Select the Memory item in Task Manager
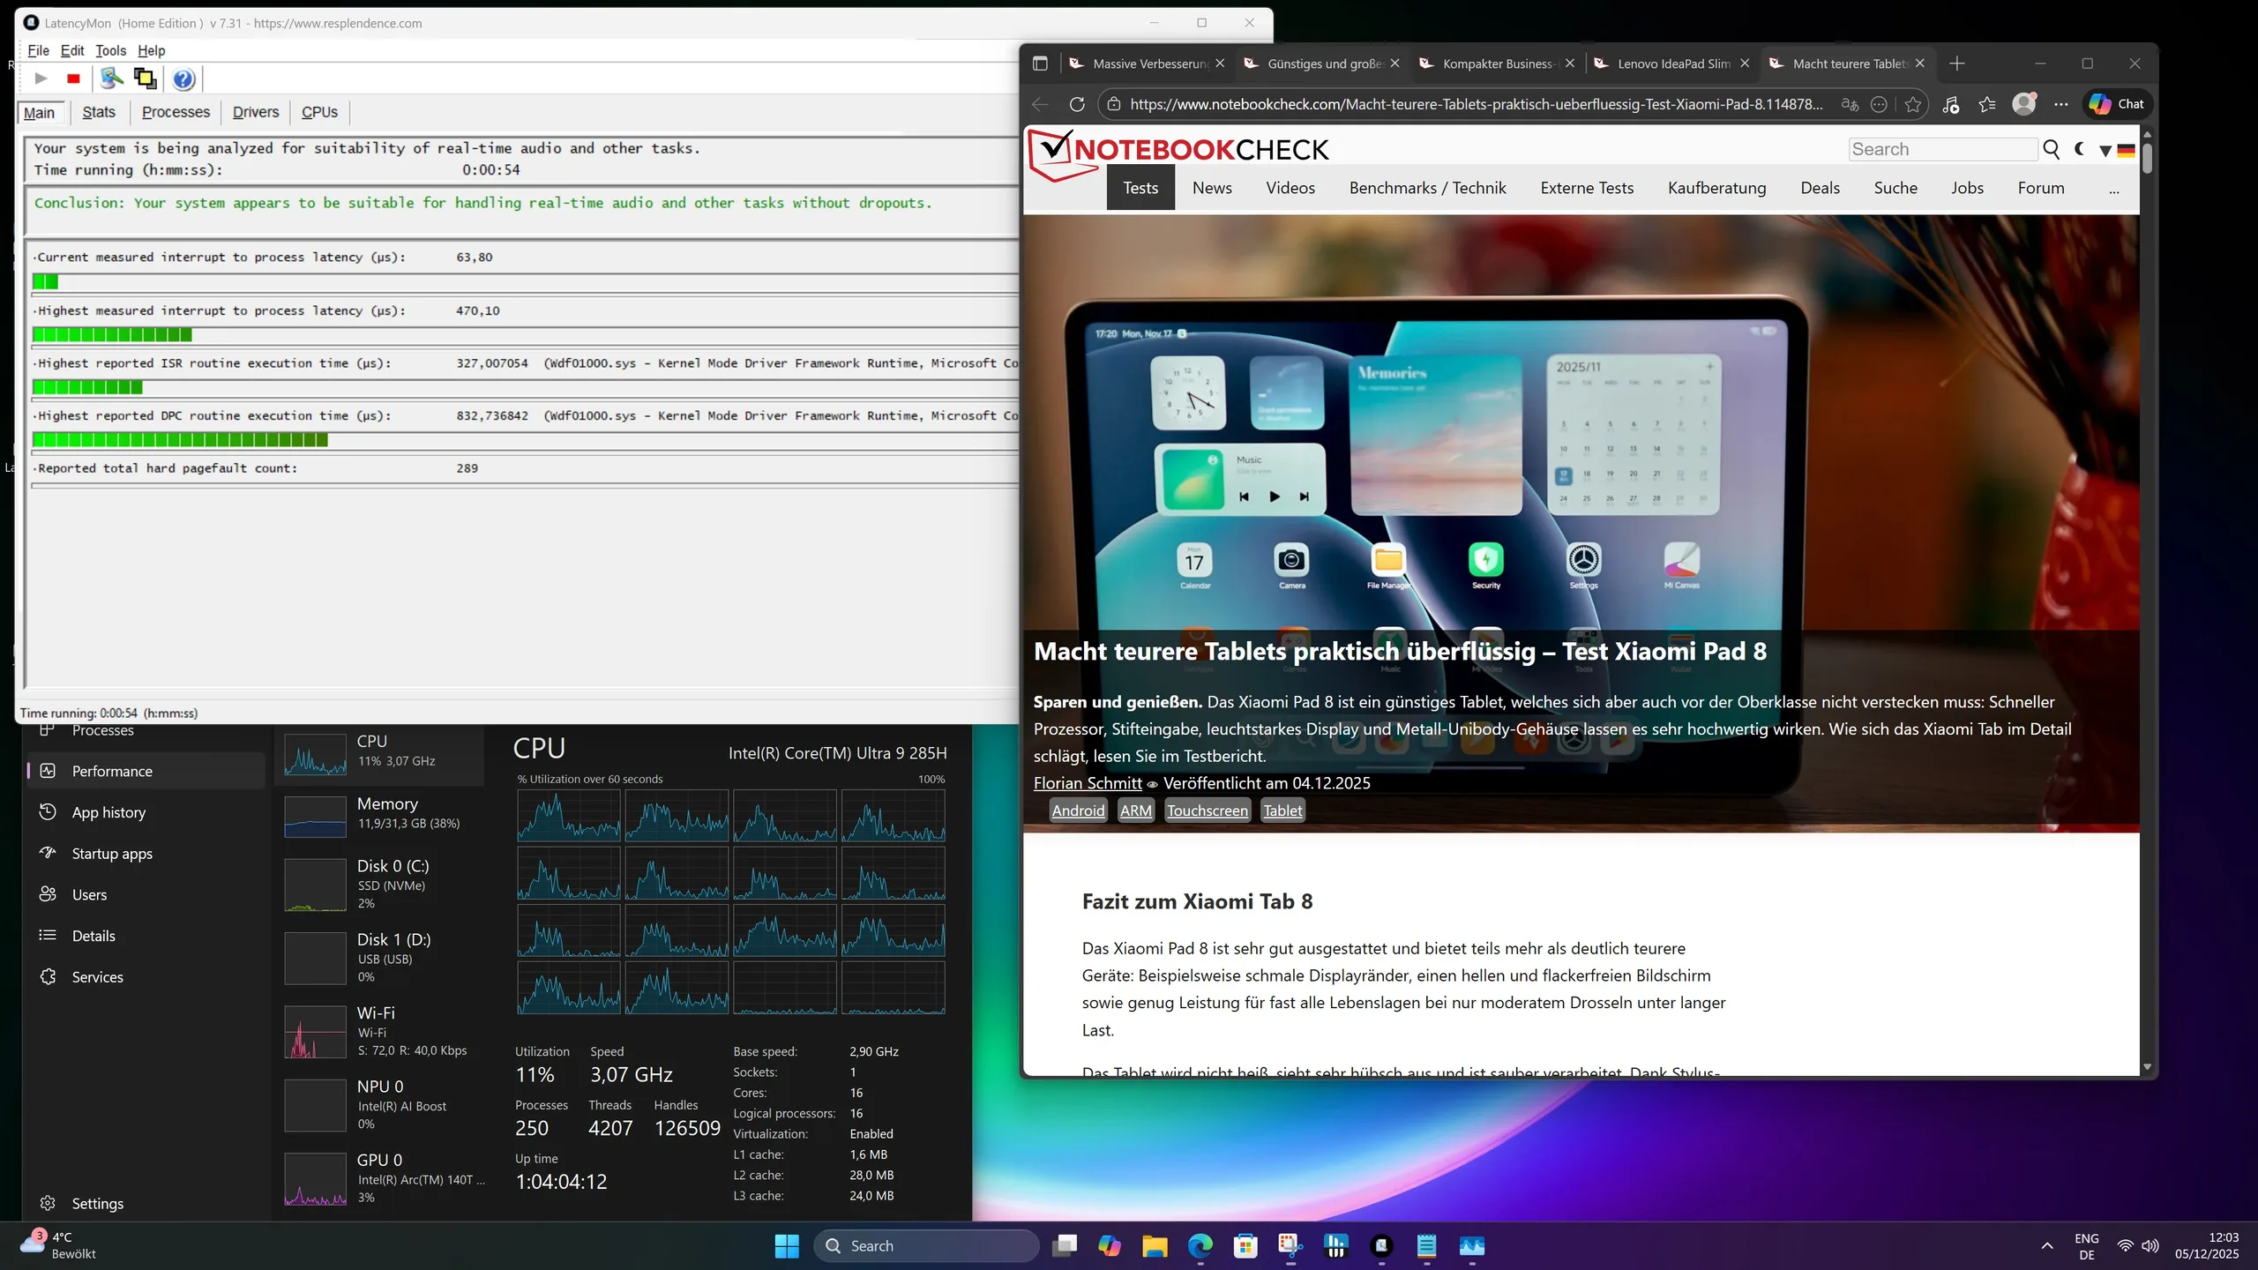This screenshot has height=1270, width=2258. coord(379,812)
